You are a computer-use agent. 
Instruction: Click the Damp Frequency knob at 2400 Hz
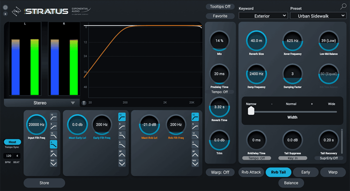(x=256, y=74)
